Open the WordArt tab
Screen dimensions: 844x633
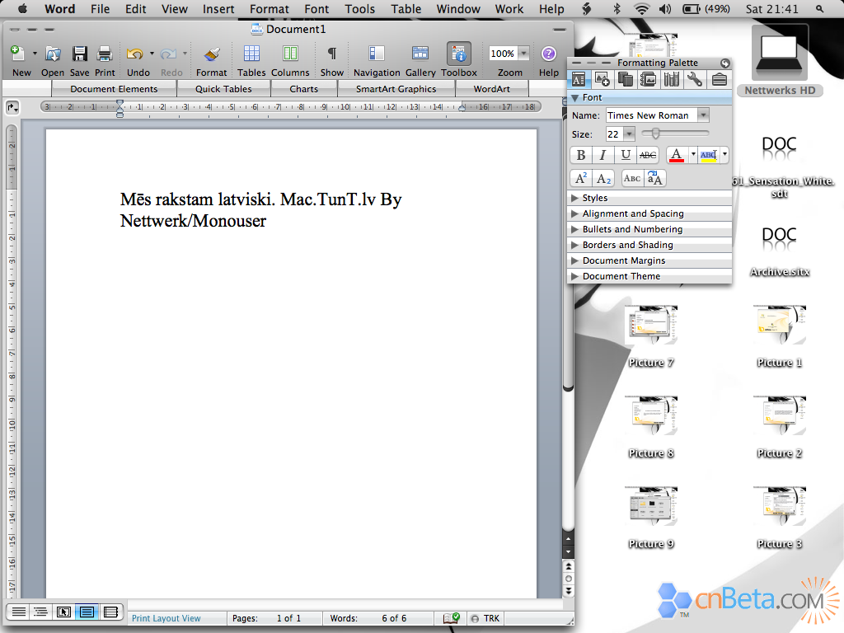pyautogui.click(x=491, y=89)
